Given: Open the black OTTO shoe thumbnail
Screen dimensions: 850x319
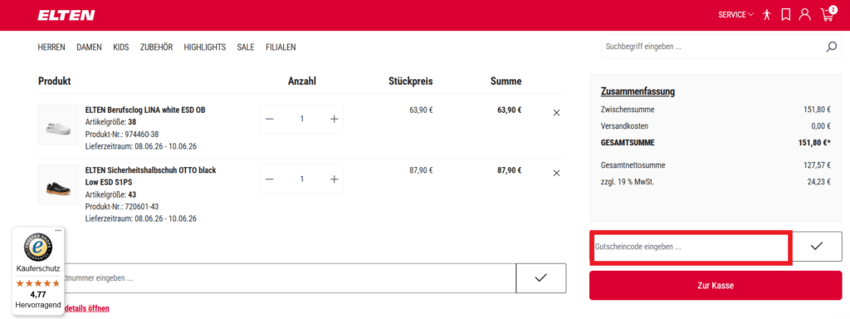Looking at the screenshot, I should 59,184.
